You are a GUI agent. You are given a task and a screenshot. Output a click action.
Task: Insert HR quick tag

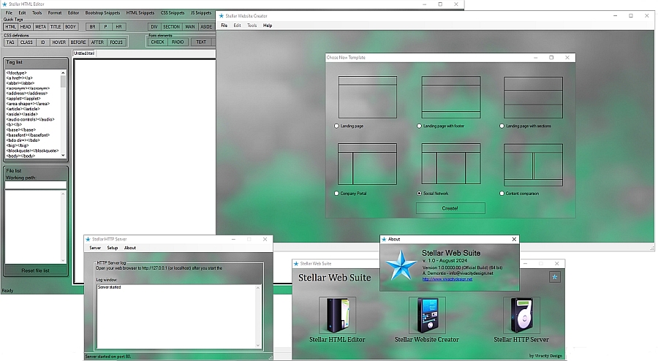[118, 27]
